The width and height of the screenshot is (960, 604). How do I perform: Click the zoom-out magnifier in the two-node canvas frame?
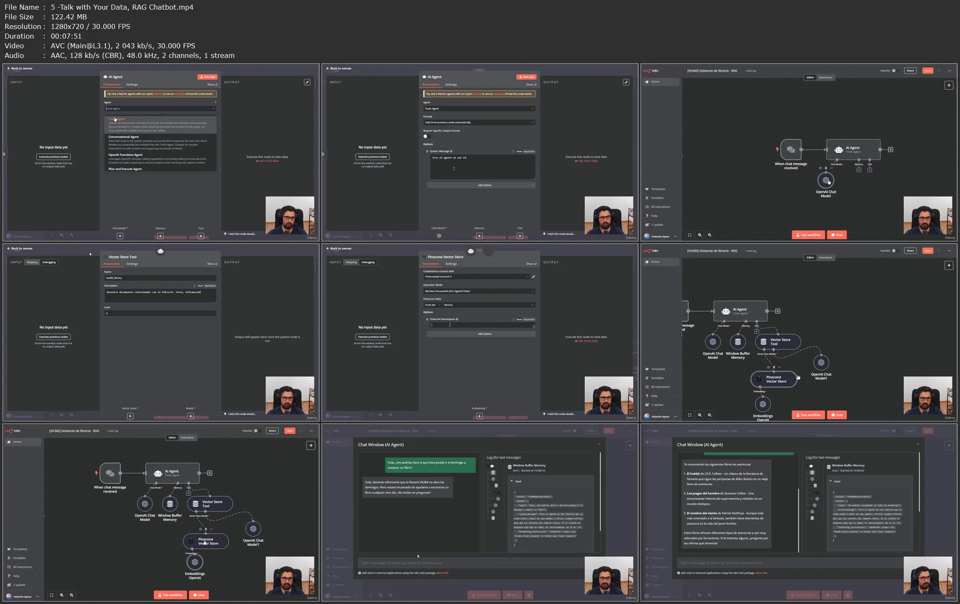(x=709, y=235)
